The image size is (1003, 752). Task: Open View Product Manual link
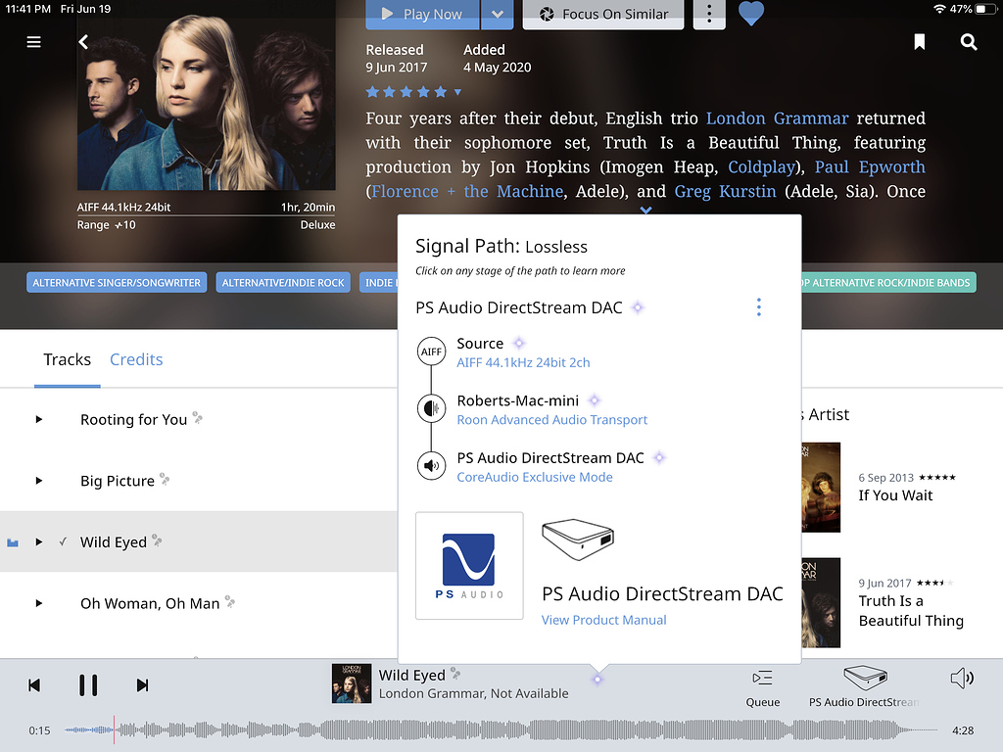coord(603,620)
